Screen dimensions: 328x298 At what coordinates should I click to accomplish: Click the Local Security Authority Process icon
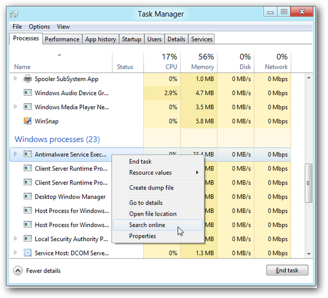pos(28,239)
